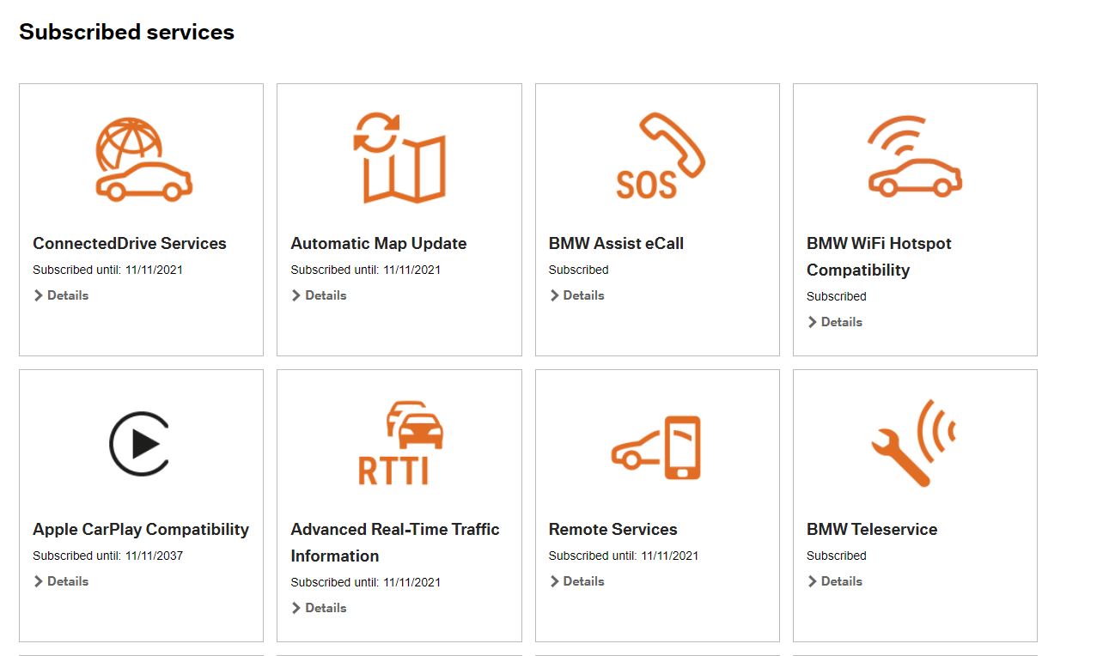Screen dimensions: 1109x656
Task: Expand Details for ConnectedDrive Services
Action: (x=61, y=295)
